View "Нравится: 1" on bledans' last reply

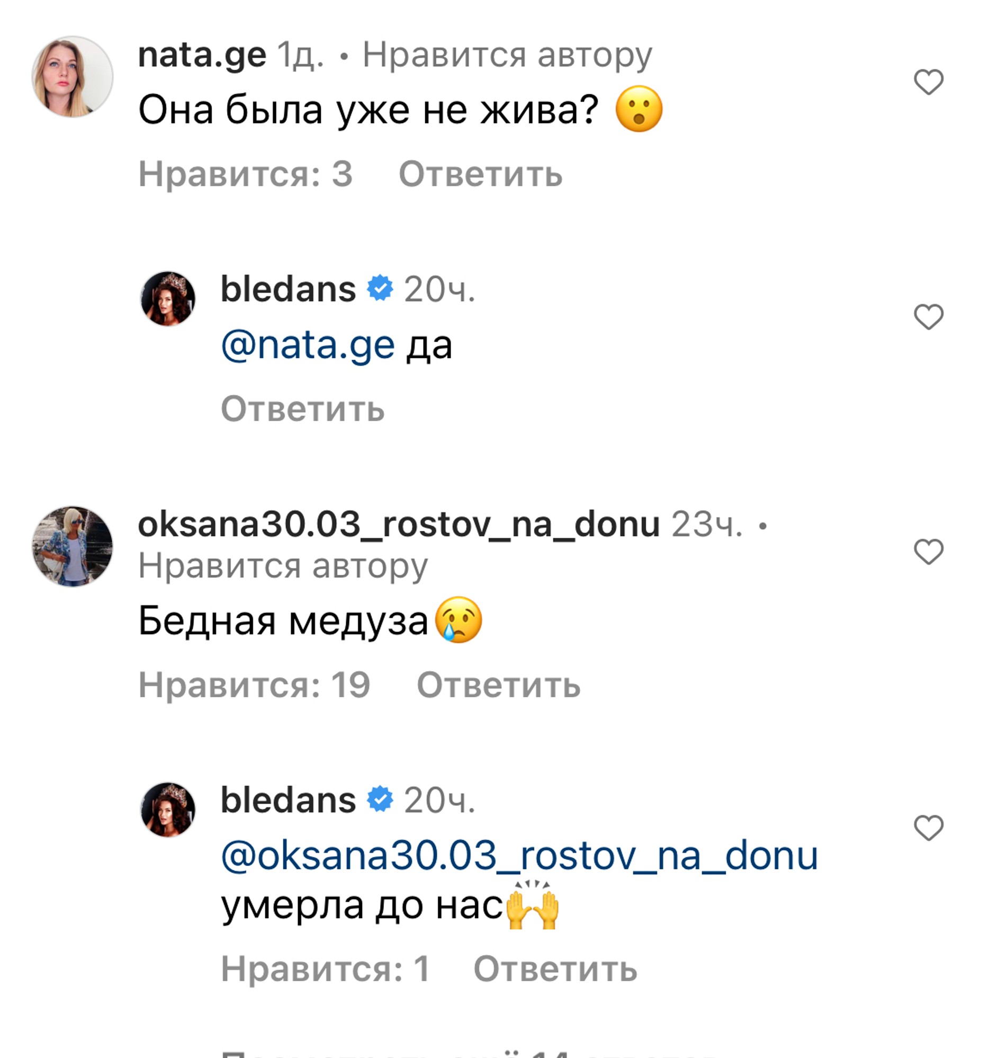326,969
